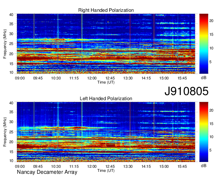Click the 15:00 tick label on bottom plot
Image resolution: width=217 pixels, height=176 pixels.
coord(164,166)
